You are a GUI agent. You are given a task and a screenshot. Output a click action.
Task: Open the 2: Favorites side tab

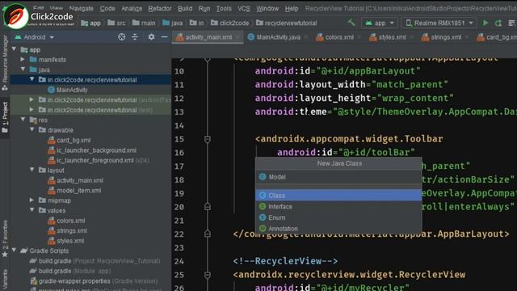(x=5, y=238)
